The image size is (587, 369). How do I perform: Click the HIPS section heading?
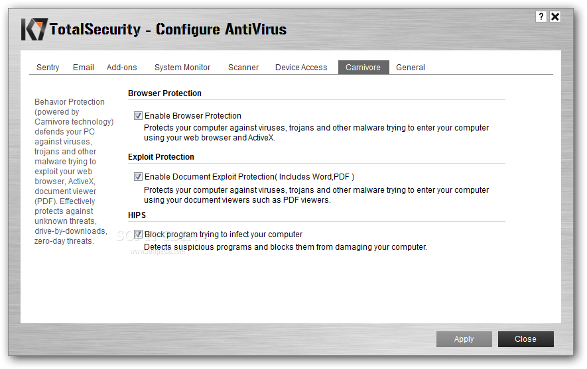(137, 215)
